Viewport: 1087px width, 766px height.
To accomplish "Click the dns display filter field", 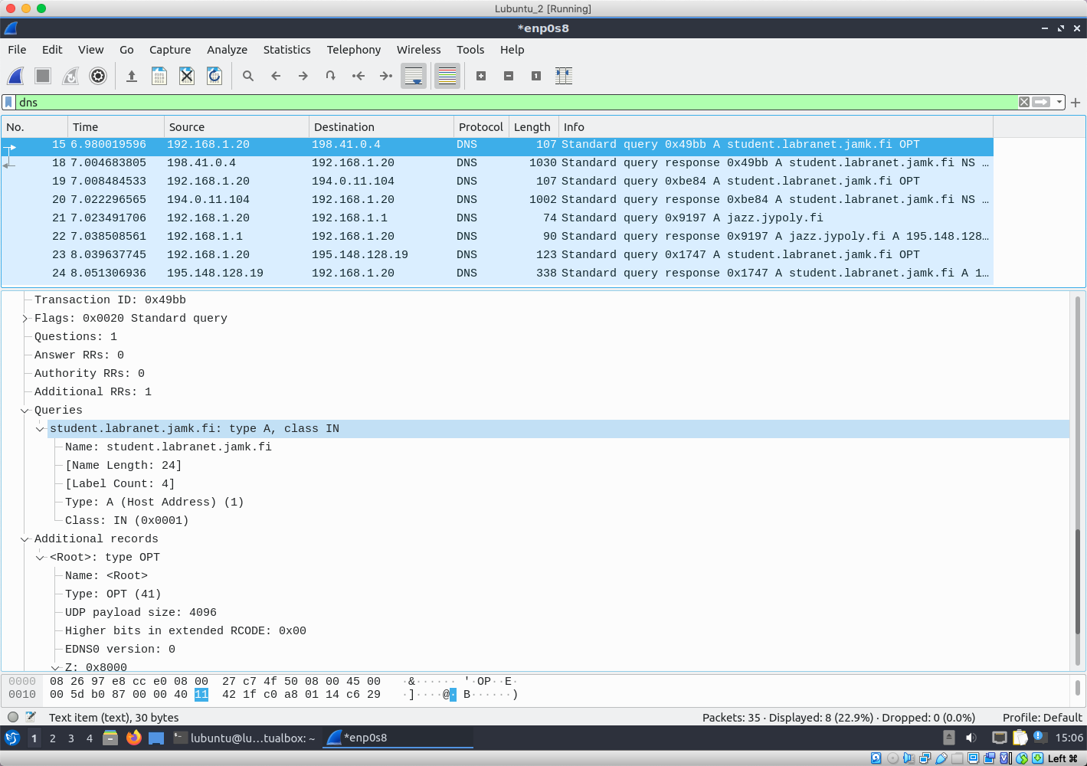I will pyautogui.click(x=517, y=102).
